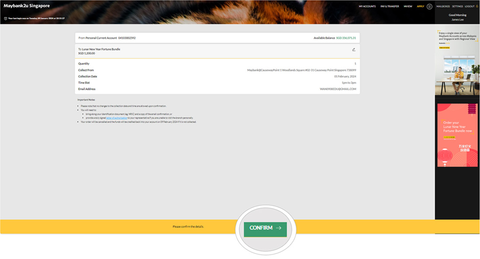
Task: Open the APPLY menu
Action: click(420, 7)
